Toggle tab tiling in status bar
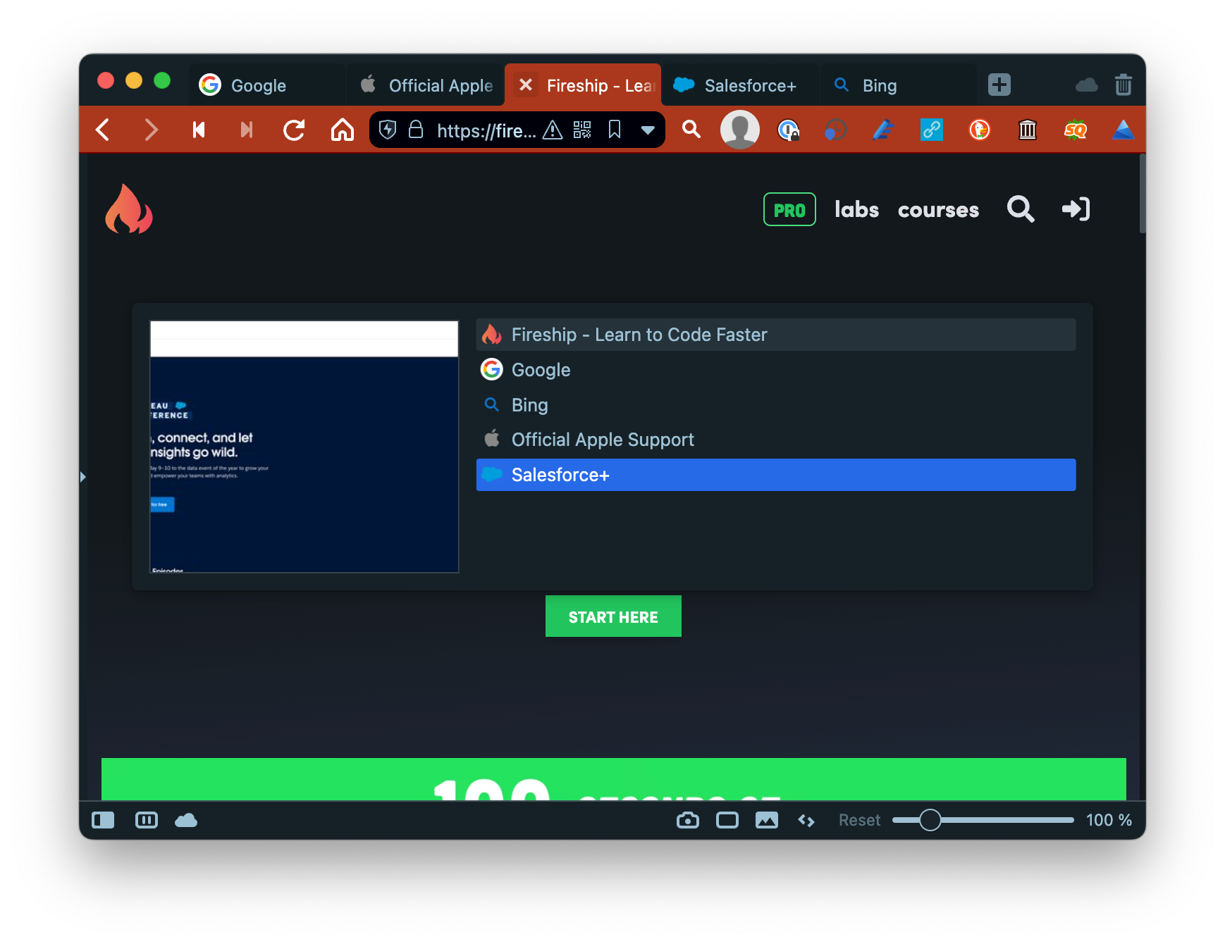The image size is (1225, 944). tap(147, 820)
